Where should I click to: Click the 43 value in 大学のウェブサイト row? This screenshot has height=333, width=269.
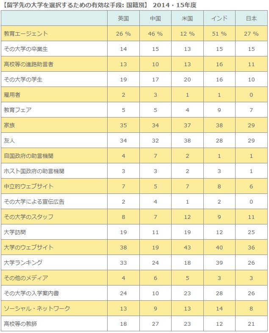click(187, 247)
